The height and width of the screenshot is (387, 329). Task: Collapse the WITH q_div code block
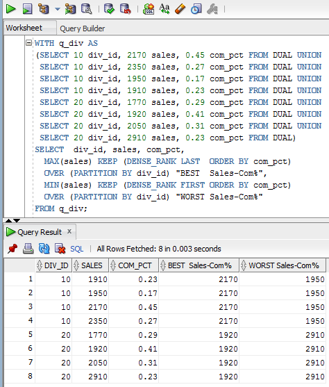[29, 43]
